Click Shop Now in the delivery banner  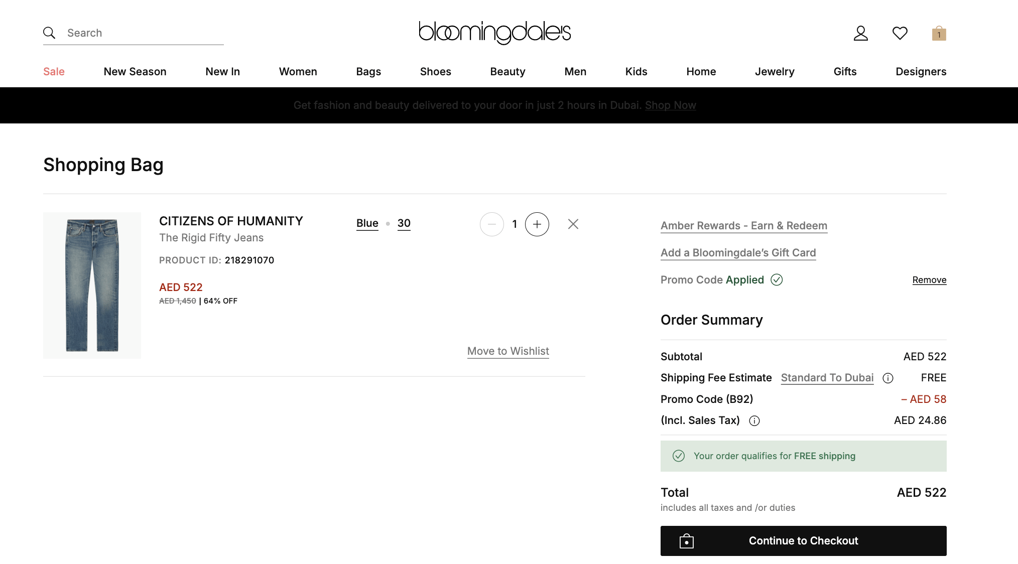coord(670,105)
